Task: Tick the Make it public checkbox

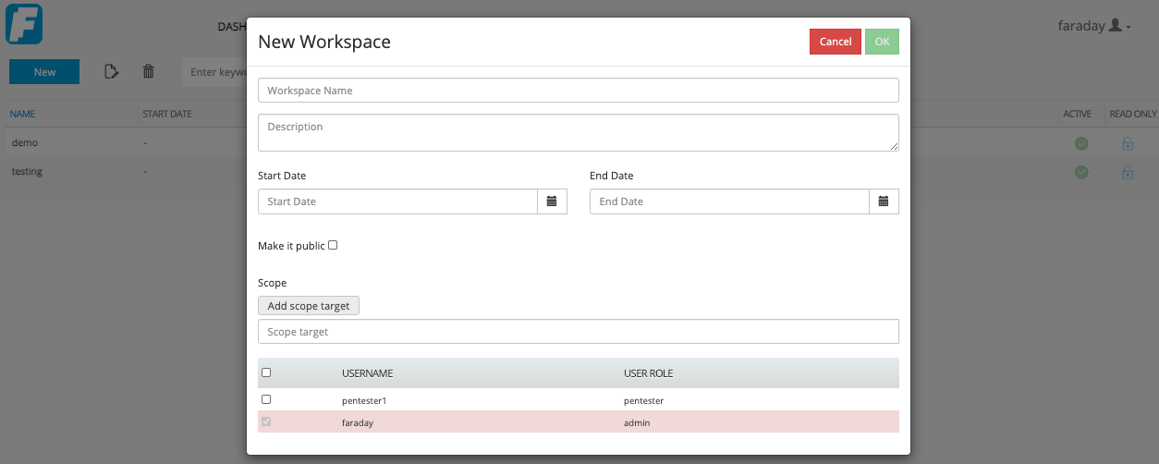Action: point(333,245)
